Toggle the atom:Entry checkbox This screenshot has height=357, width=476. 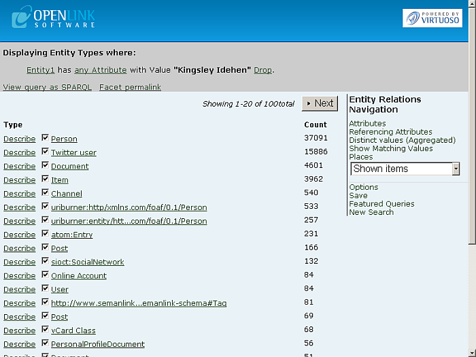coord(45,234)
